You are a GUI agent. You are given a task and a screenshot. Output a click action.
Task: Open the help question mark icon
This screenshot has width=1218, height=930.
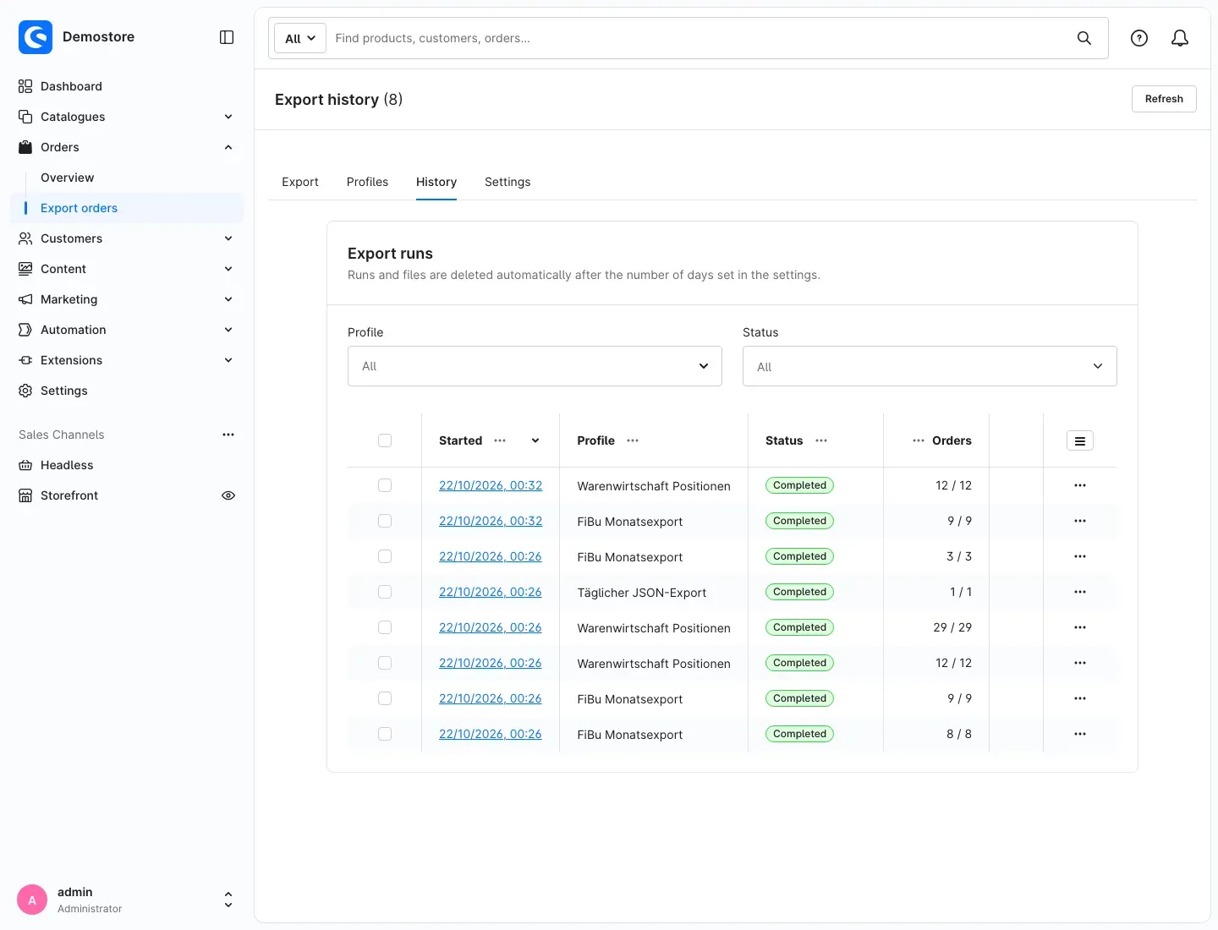pos(1139,38)
